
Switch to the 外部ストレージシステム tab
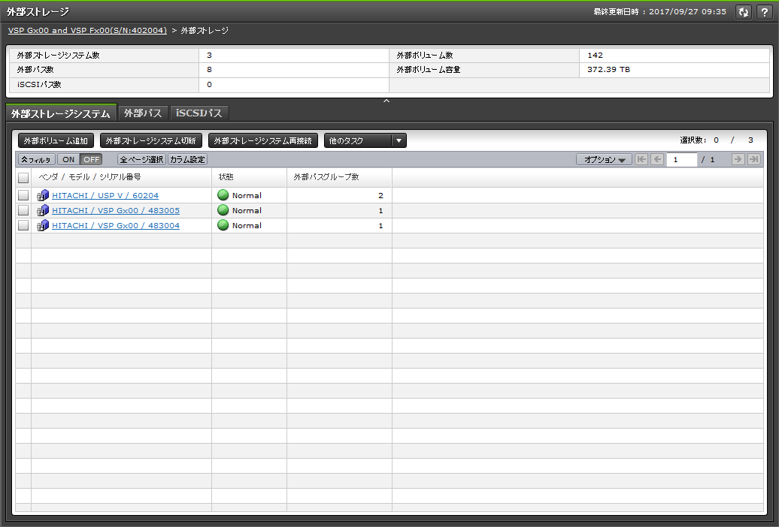[x=61, y=113]
